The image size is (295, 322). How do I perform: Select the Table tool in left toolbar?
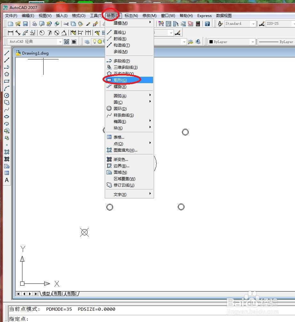coord(7,173)
